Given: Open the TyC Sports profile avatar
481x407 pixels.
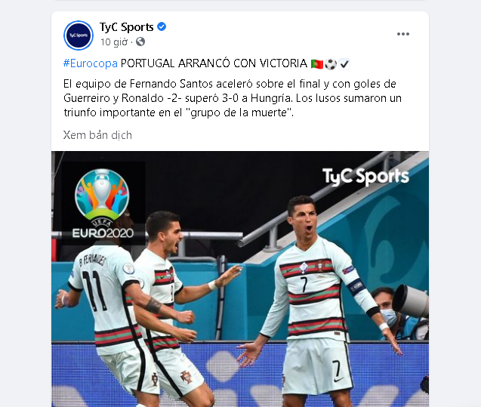Looking at the screenshot, I should coord(79,35).
